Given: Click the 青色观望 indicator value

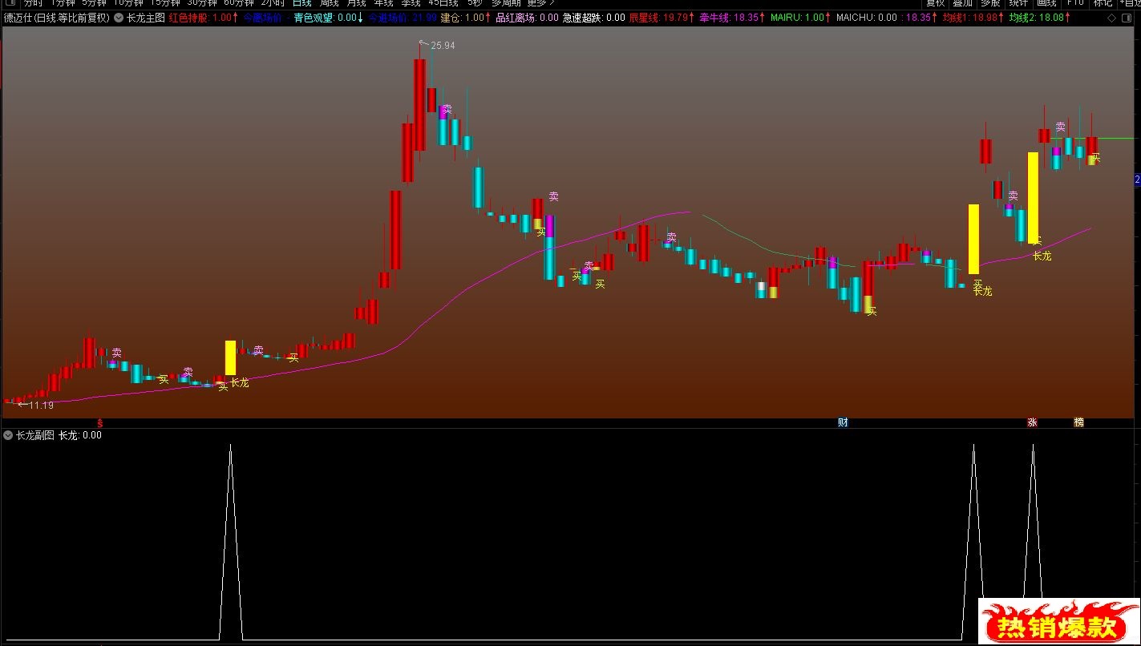Looking at the screenshot, I should tap(329, 18).
